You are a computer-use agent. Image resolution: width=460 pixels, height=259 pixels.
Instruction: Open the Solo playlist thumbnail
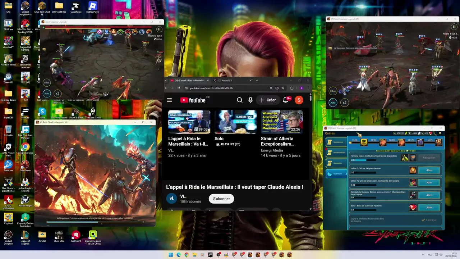235,122
